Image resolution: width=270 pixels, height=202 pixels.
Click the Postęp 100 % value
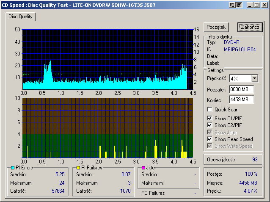click(251, 174)
